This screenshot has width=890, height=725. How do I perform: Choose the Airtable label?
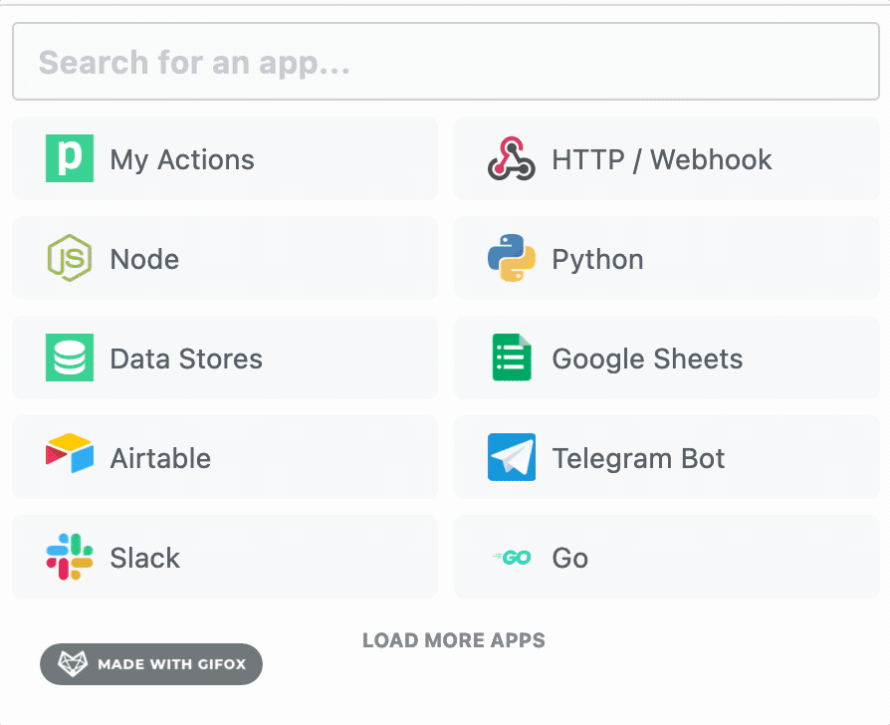pyautogui.click(x=160, y=458)
